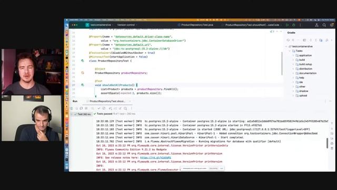Open the Code With Me user icon
The image size is (337, 190).
coord(316,25)
